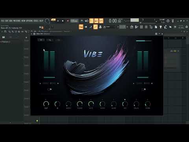The width and height of the screenshot is (189, 142).
Task: Click the magnet icon in the browser toolbar
Action: pyautogui.click(x=5, y=32)
